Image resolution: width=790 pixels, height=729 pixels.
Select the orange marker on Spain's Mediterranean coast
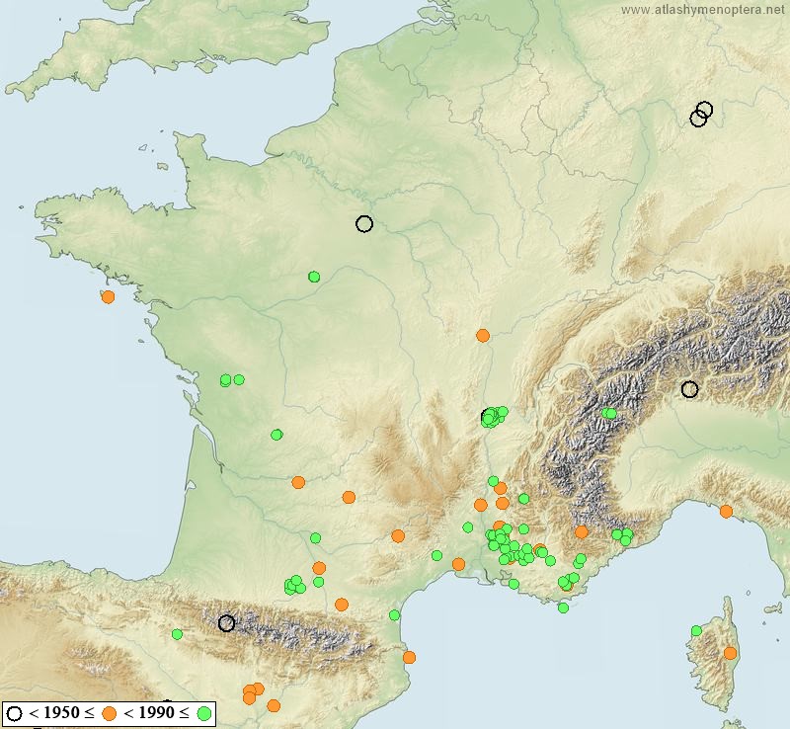(x=409, y=658)
